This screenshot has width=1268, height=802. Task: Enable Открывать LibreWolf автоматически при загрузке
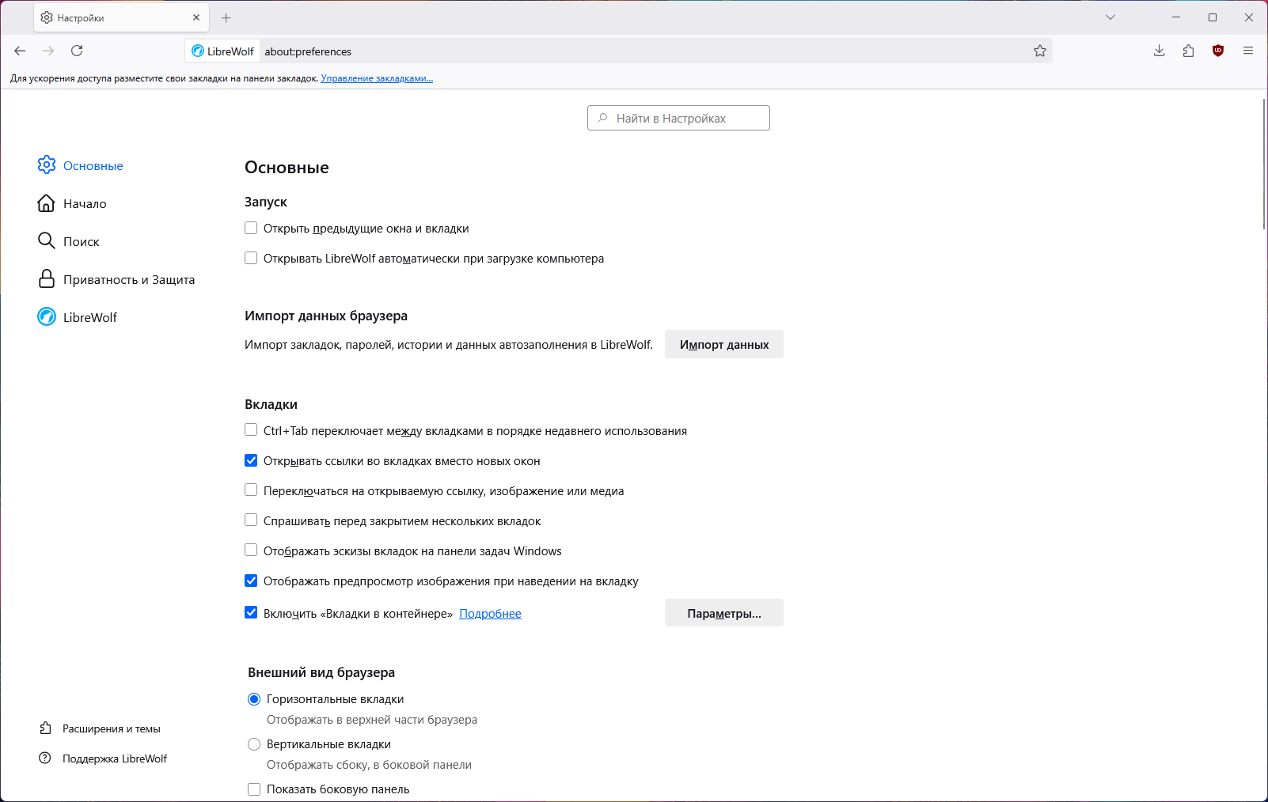tap(251, 258)
